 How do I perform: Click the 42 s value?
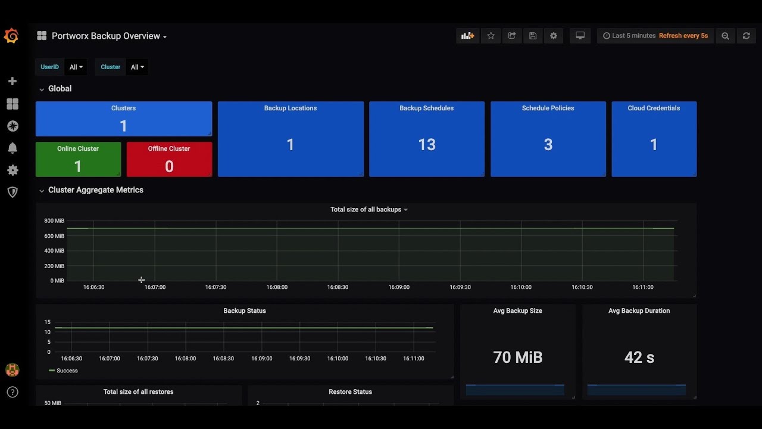639,357
